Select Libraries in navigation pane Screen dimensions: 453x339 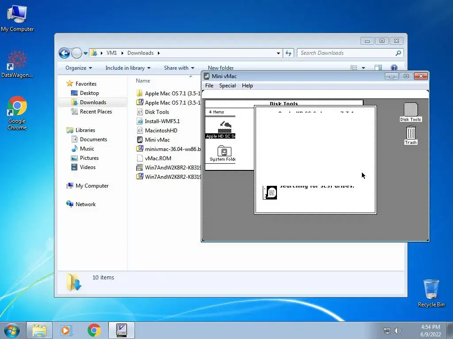pos(85,130)
